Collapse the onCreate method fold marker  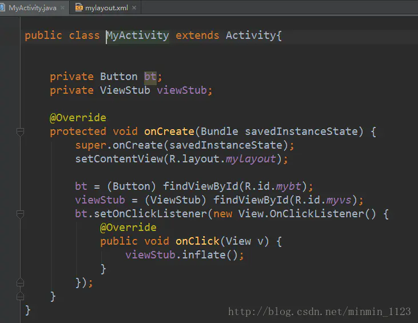pos(20,131)
